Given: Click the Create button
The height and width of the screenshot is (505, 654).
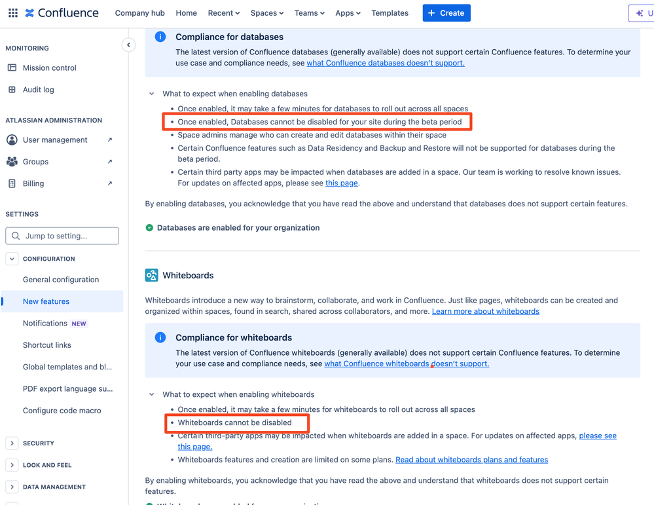Looking at the screenshot, I should (x=446, y=13).
